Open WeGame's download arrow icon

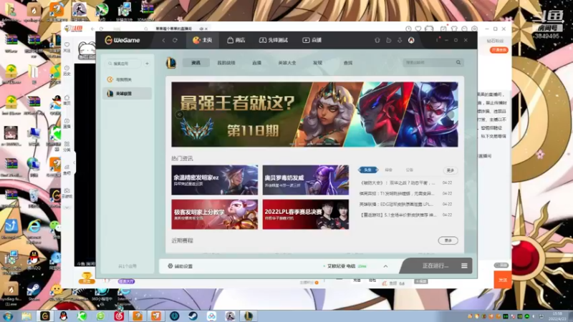click(x=400, y=40)
